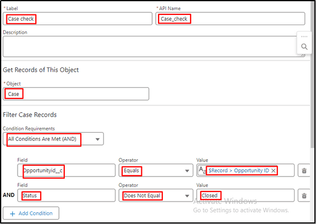Screen dimensions: 316x224
Task: Click the Label field containing Case check
Action: tap(77, 19)
